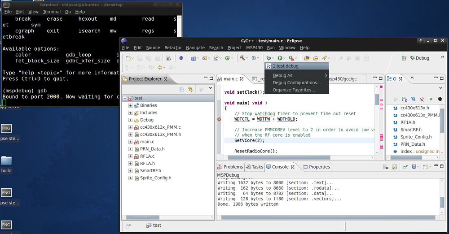Click the yellow Back navigation arrow
The width and height of the screenshot is (449, 234).
pyautogui.click(x=160, y=68)
